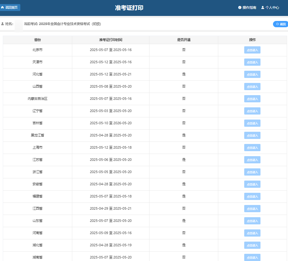Screen dimensions: 288x261
Task: Click the 是否开通 column header
Action: click(184, 40)
